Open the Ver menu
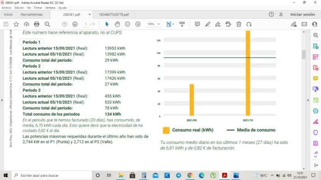The image size is (321, 180). click(x=29, y=8)
